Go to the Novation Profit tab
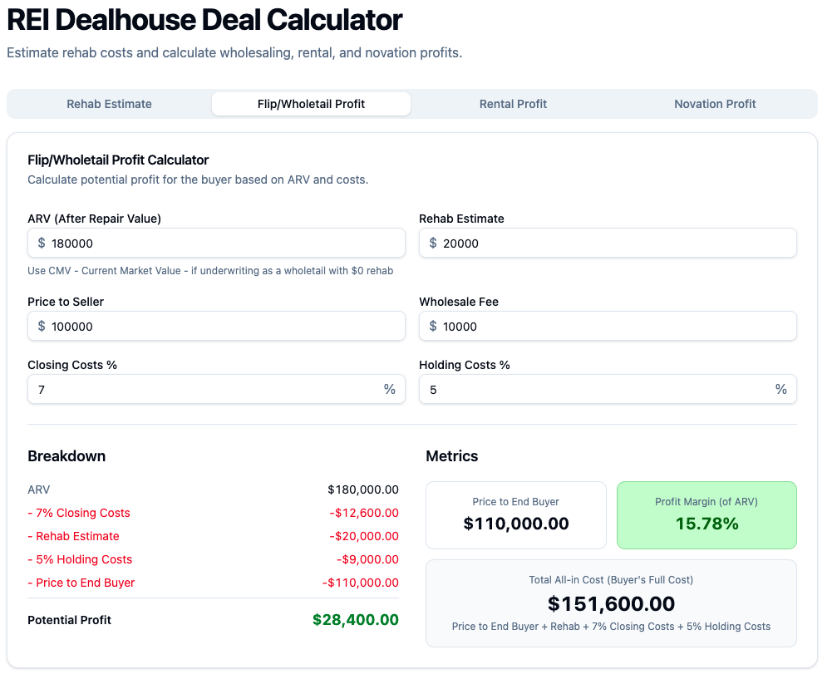This screenshot has width=832, height=679. (x=715, y=104)
